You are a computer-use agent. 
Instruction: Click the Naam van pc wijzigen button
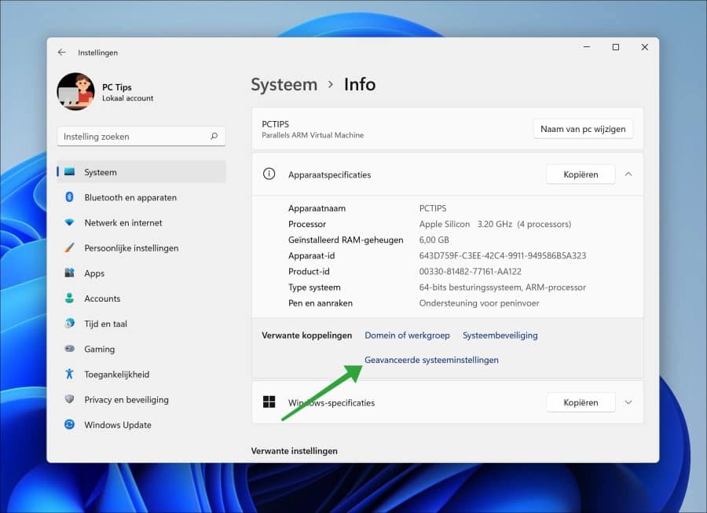[583, 129]
